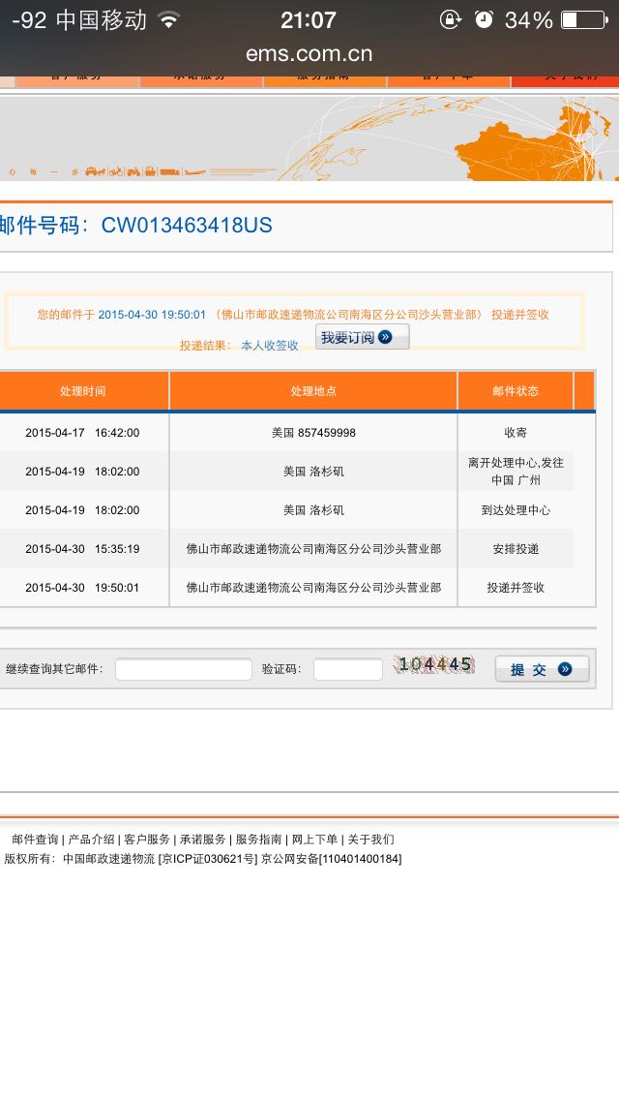Select the 美国 857459998 location cell

(x=313, y=433)
